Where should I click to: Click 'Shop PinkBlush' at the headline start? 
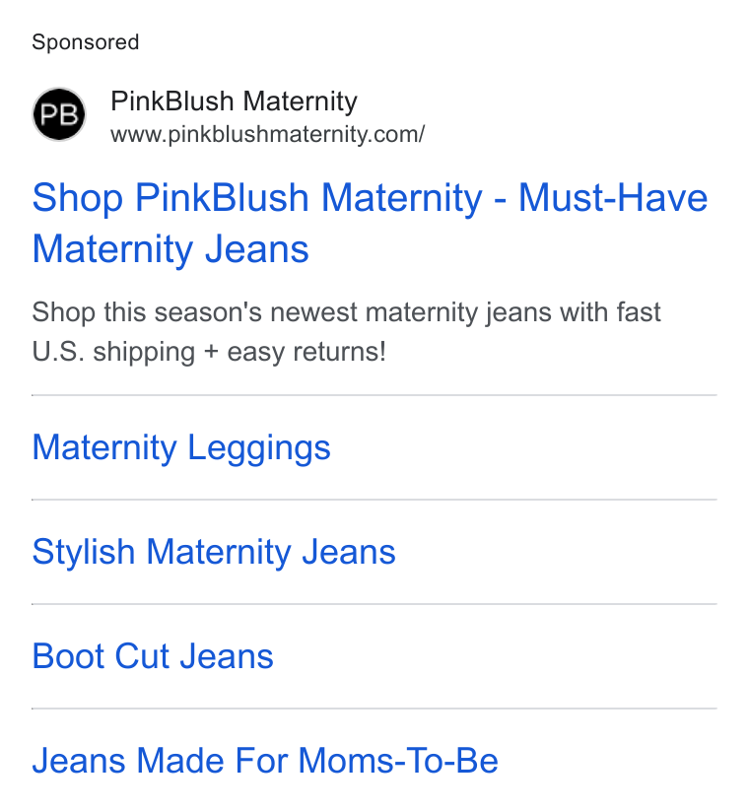pyautogui.click(x=170, y=199)
